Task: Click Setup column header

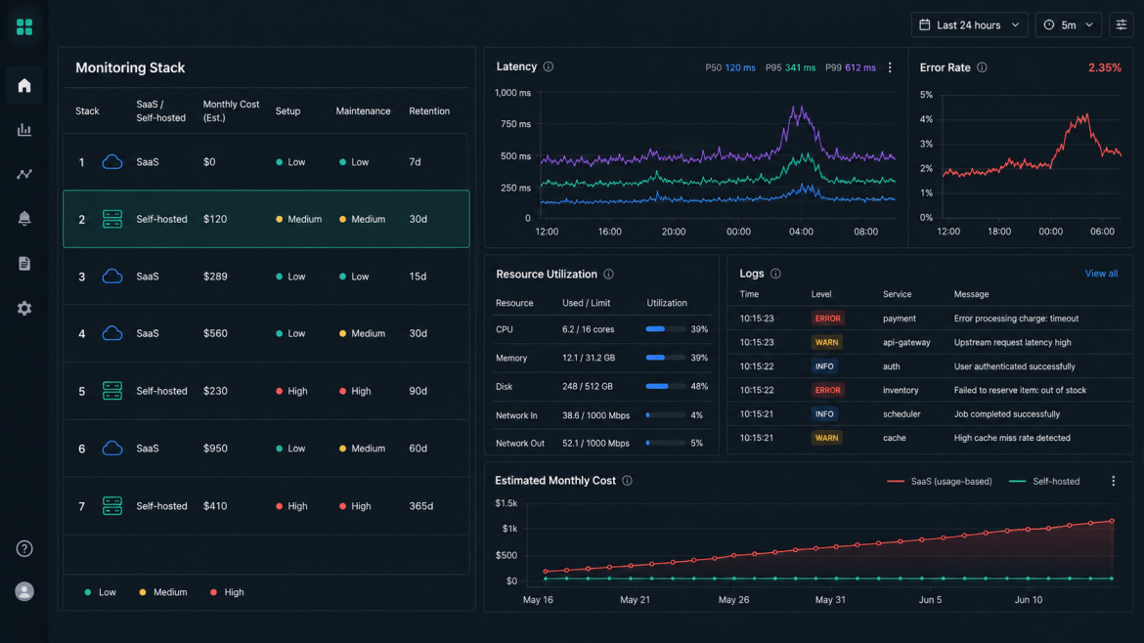Action: [287, 110]
